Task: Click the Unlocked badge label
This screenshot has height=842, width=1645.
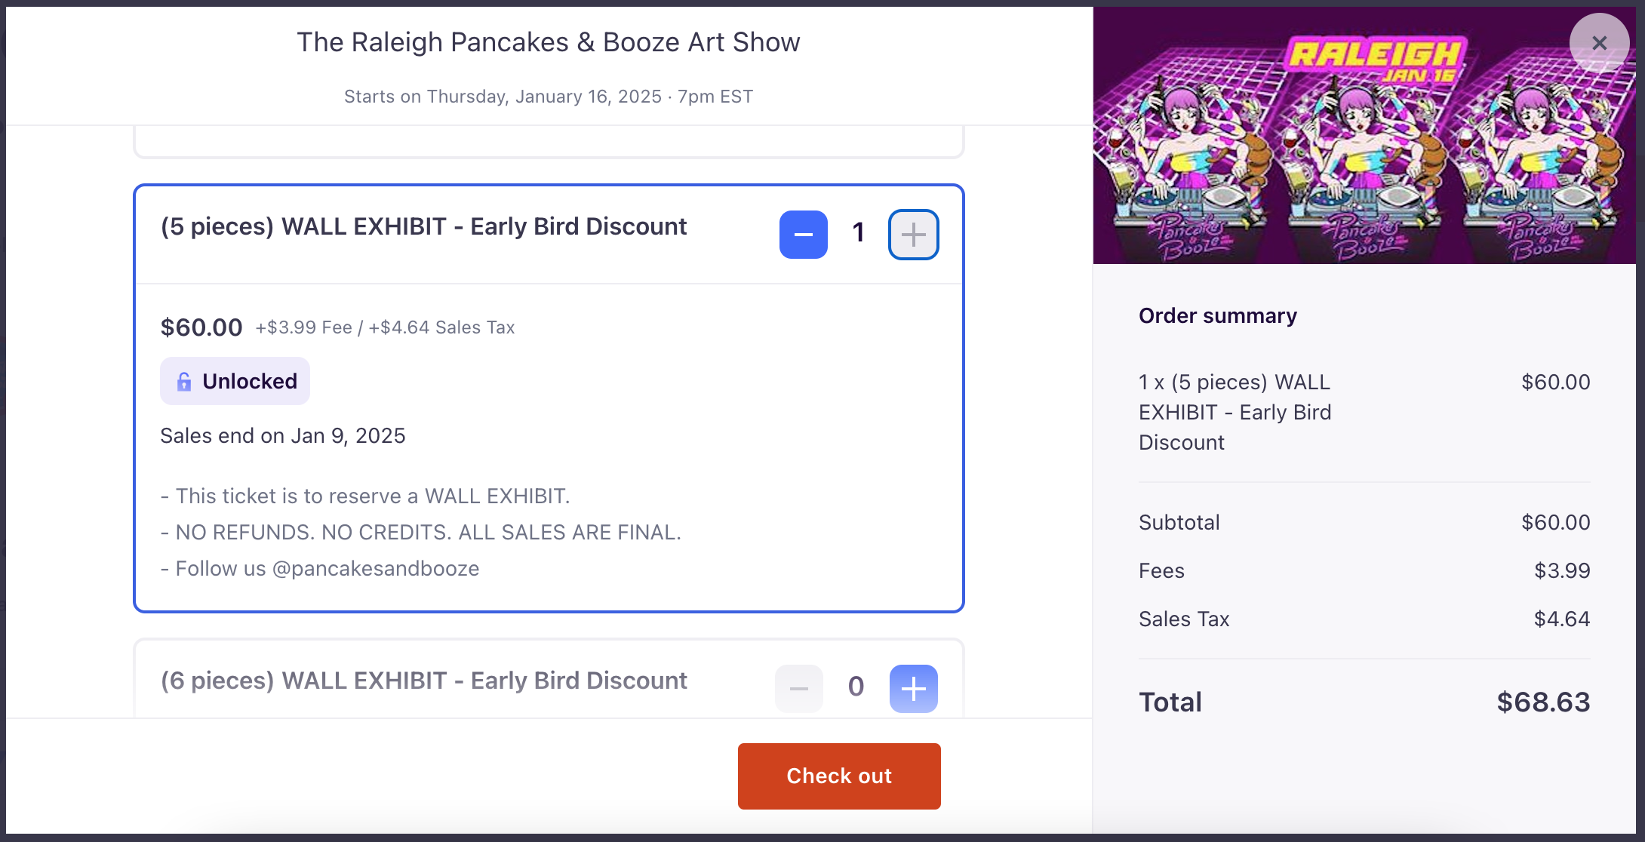Action: click(x=235, y=381)
